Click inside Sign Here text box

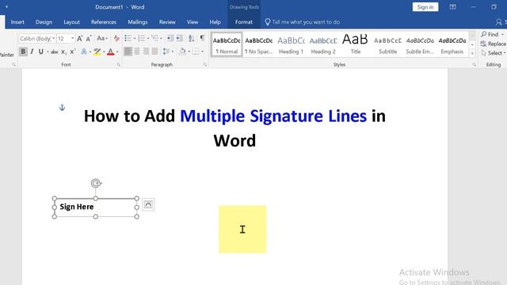[95, 207]
